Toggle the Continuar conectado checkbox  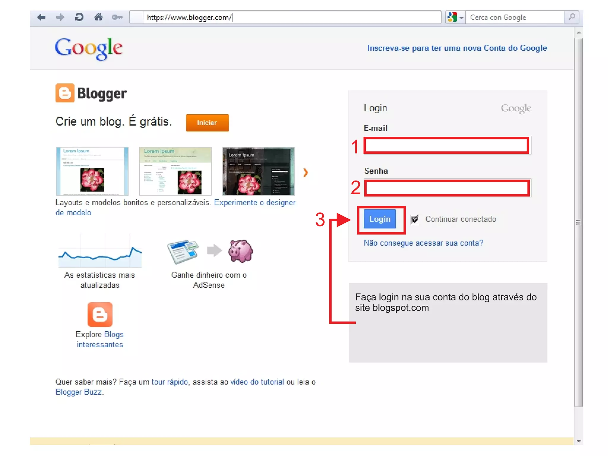(415, 219)
